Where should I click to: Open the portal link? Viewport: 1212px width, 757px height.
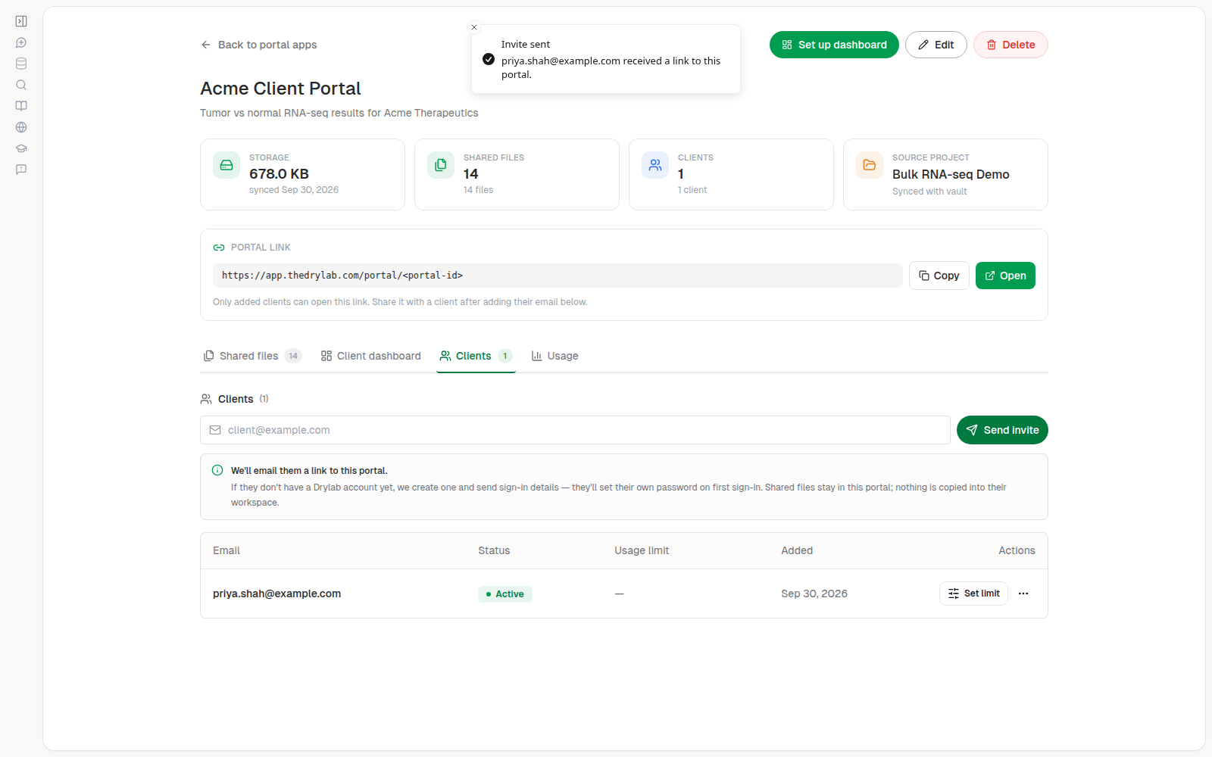1005,276
